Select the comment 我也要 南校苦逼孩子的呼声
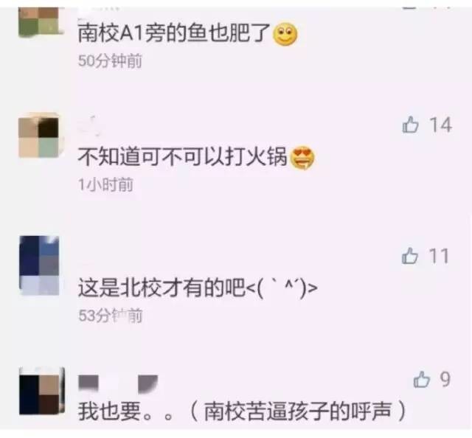 (x=242, y=411)
